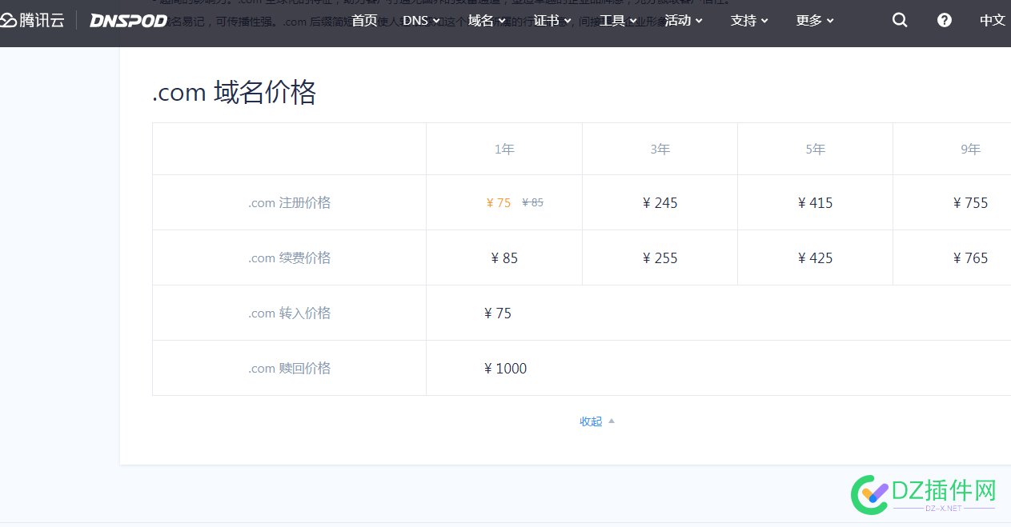Screen dimensions: 1011x527
Task: Select the 5年 column header
Action: (x=815, y=149)
